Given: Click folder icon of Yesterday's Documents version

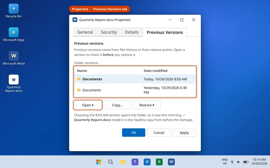Looking at the screenshot, I should click(x=79, y=90).
